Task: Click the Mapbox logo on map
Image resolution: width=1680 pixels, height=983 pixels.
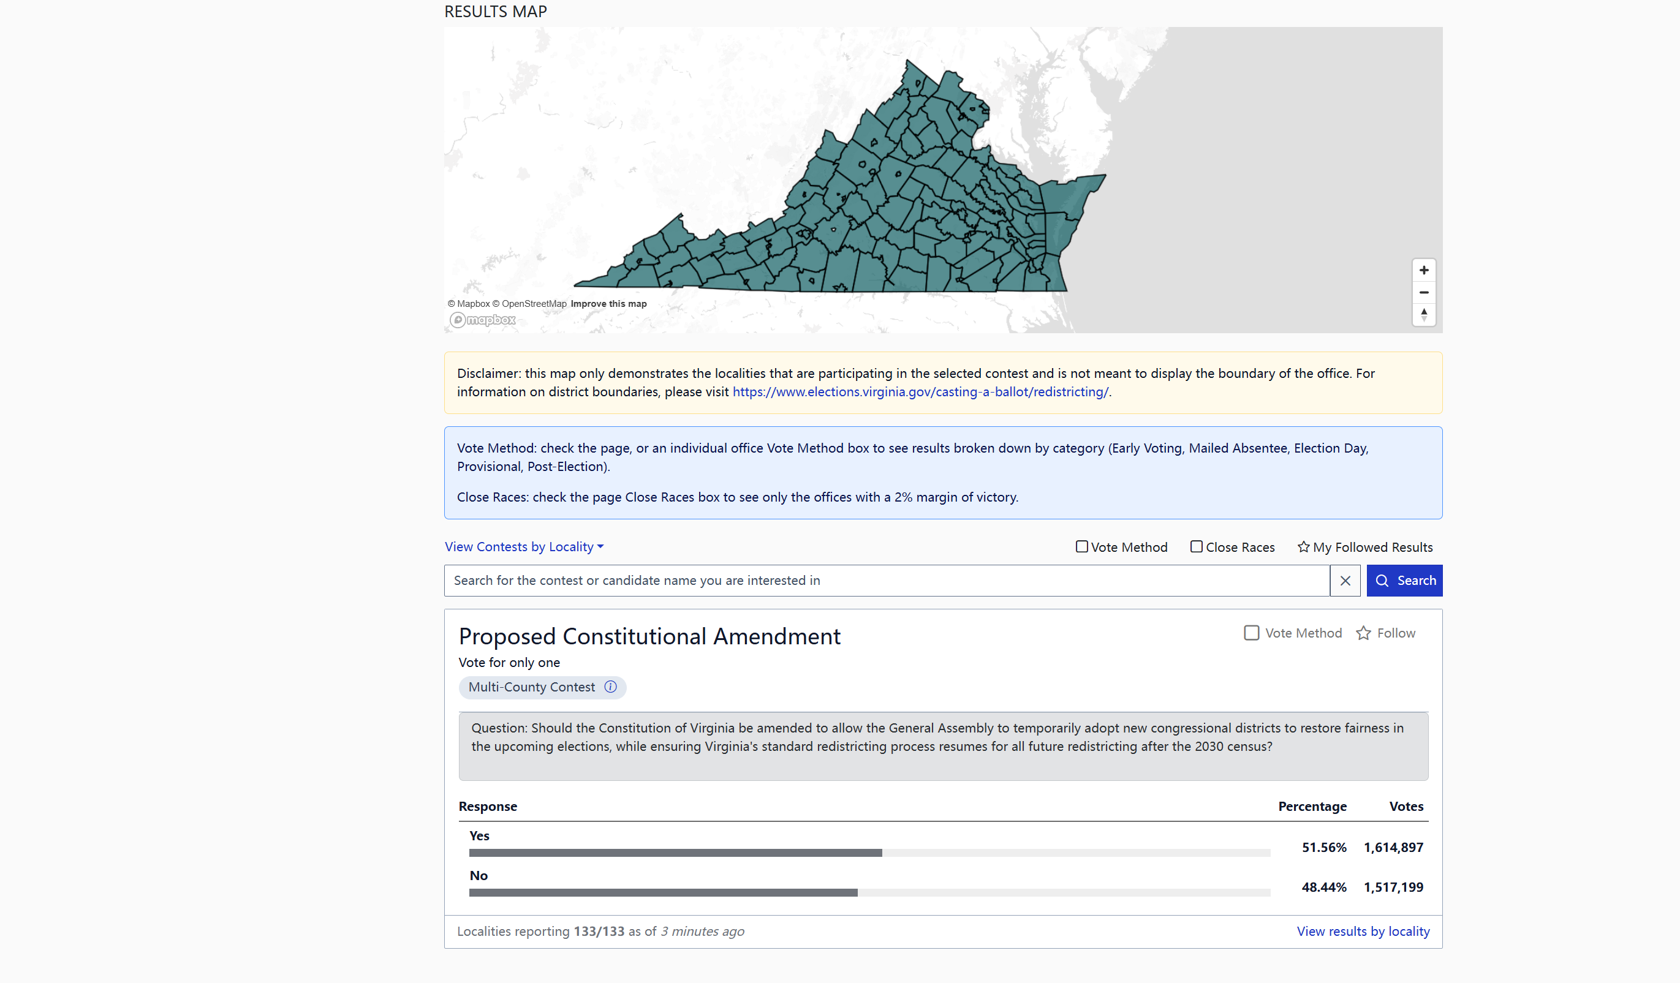Action: pyautogui.click(x=483, y=320)
